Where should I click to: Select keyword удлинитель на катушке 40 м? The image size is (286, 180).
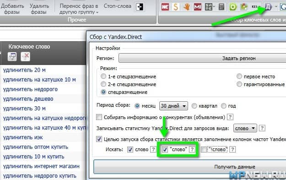44,128
